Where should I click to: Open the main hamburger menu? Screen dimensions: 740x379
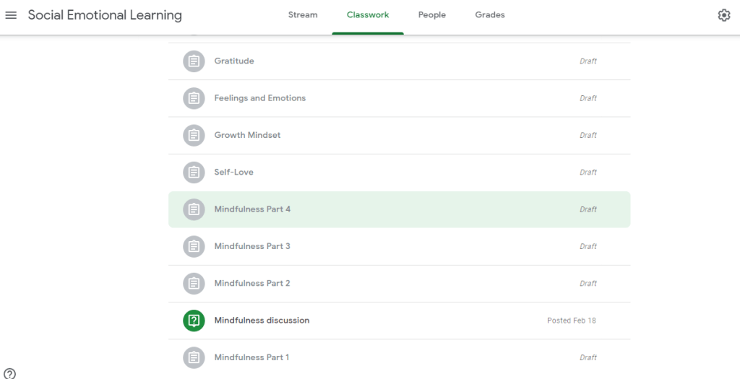tap(11, 15)
